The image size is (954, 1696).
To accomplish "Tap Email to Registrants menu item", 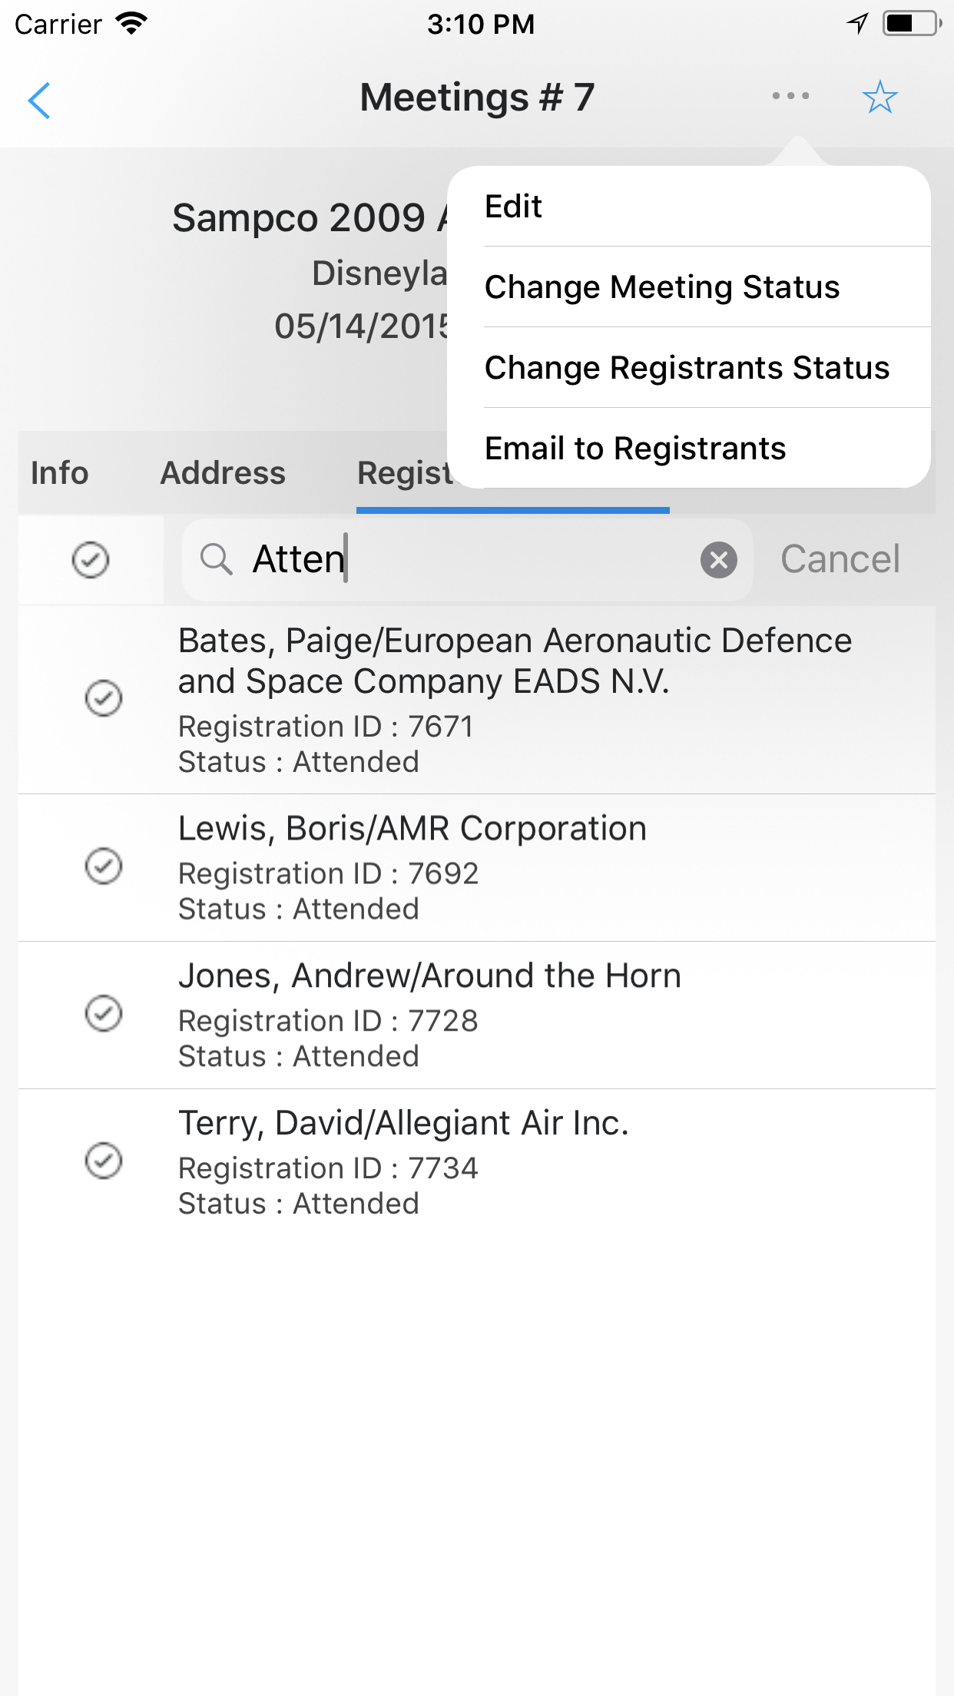I will 635,449.
